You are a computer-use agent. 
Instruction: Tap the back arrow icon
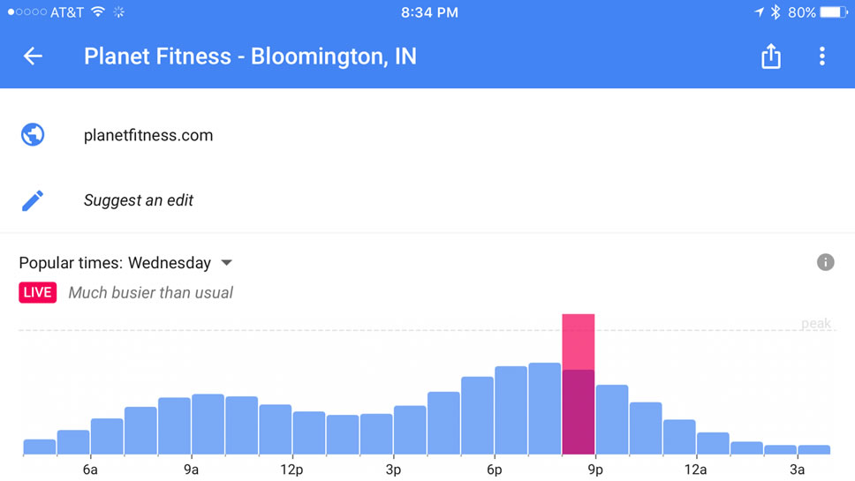point(33,56)
